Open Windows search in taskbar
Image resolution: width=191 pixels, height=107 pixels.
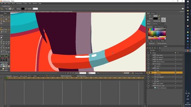[x=188, y=4]
